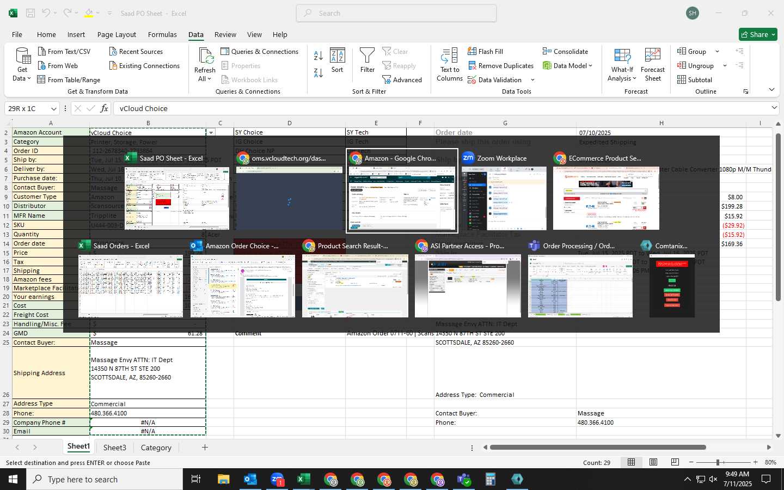The image size is (784, 490).
Task: Click in the Search box
Action: tap(396, 13)
